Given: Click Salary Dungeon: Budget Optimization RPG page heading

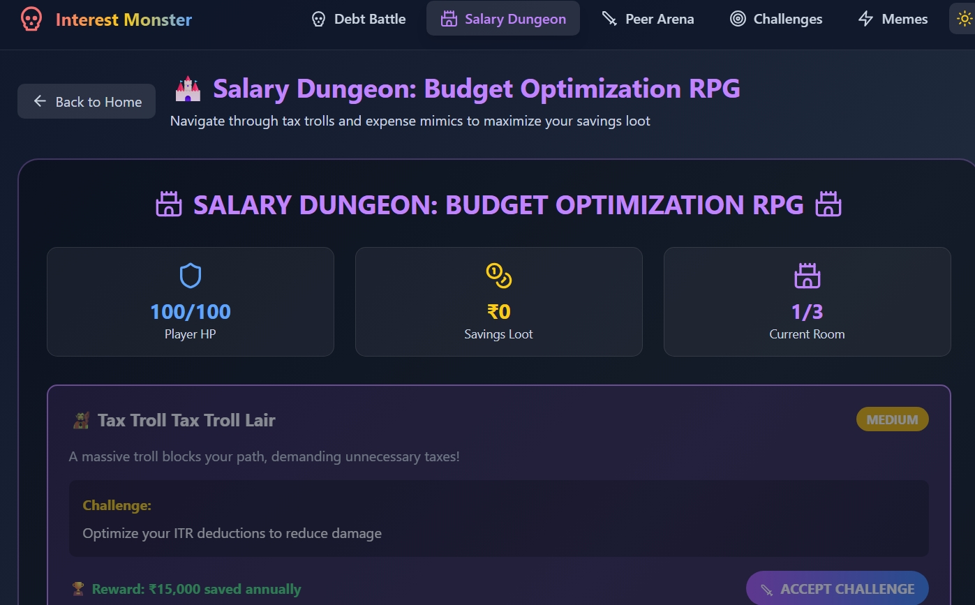Looking at the screenshot, I should click(x=477, y=89).
